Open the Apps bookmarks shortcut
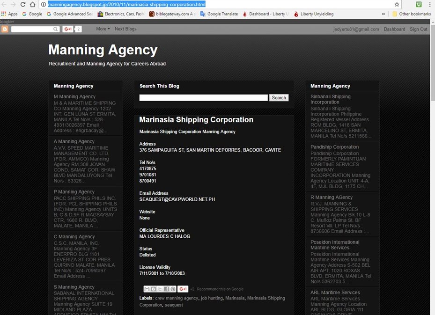 pos(9,14)
